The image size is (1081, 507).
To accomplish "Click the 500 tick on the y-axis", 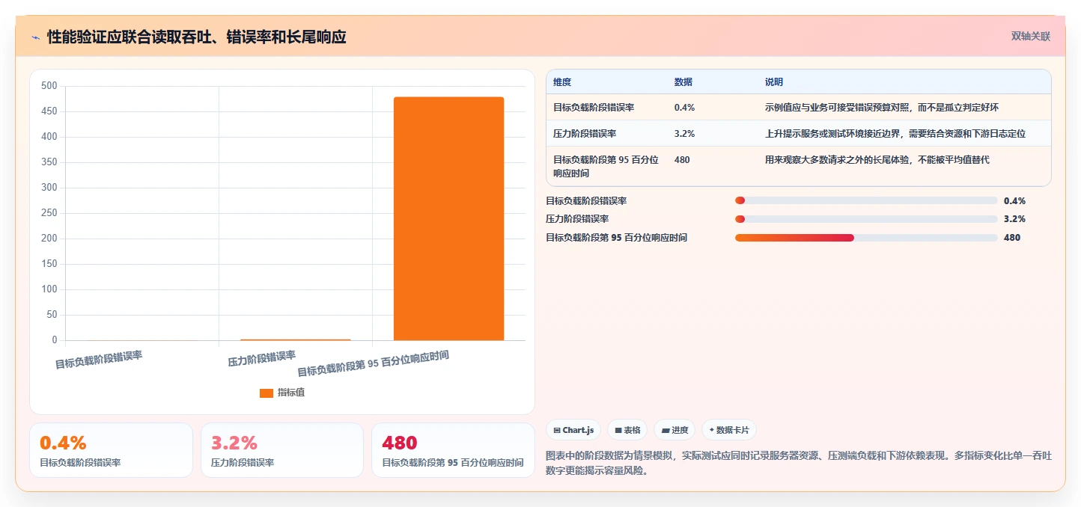I will click(49, 86).
